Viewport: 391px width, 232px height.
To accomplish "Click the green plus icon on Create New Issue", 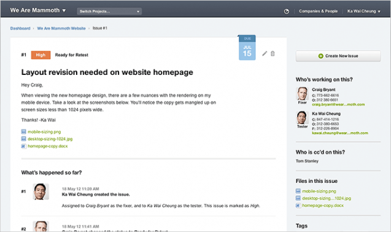I will 320,56.
